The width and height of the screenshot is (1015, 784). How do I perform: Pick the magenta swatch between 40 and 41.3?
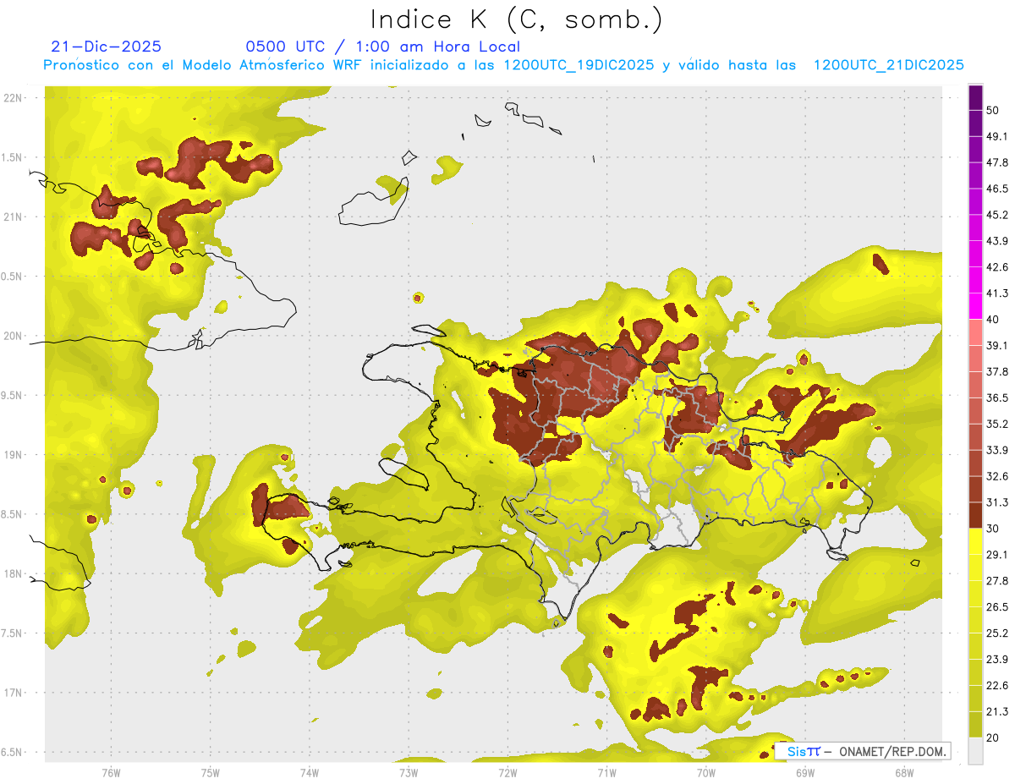click(x=975, y=306)
